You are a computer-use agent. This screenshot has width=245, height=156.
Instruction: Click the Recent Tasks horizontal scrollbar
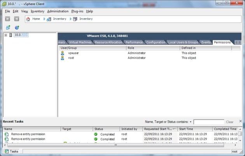point(117,145)
